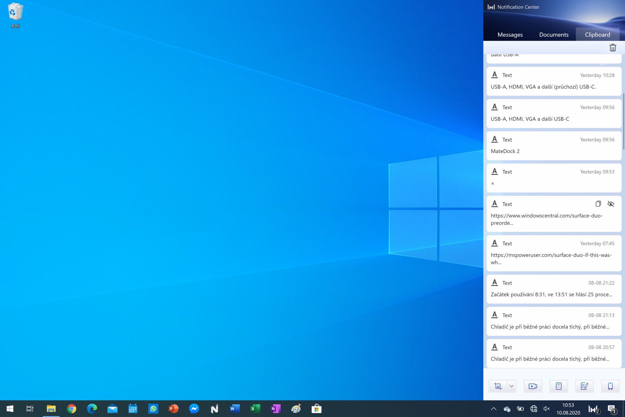Viewport: 625px width, 417px height.
Task: Open File Explorer from the taskbar
Action: (x=51, y=409)
